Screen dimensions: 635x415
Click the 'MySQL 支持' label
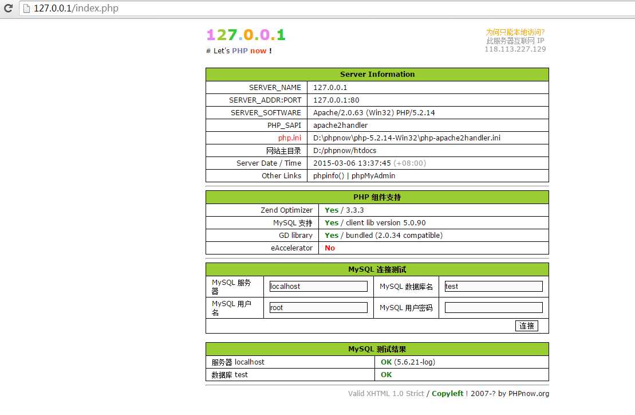(293, 222)
